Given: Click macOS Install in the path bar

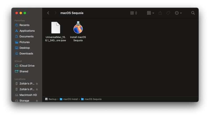Looking at the screenshot, I should (69, 99).
